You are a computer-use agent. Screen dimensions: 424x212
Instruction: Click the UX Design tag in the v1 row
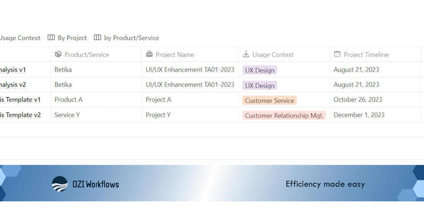click(x=260, y=70)
